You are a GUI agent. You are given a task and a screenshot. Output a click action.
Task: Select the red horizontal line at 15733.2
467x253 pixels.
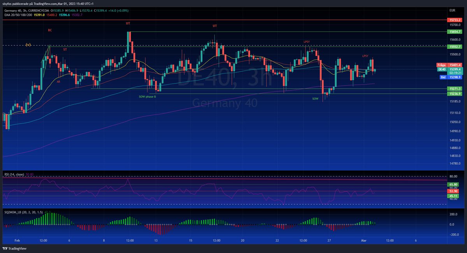[x=224, y=19]
